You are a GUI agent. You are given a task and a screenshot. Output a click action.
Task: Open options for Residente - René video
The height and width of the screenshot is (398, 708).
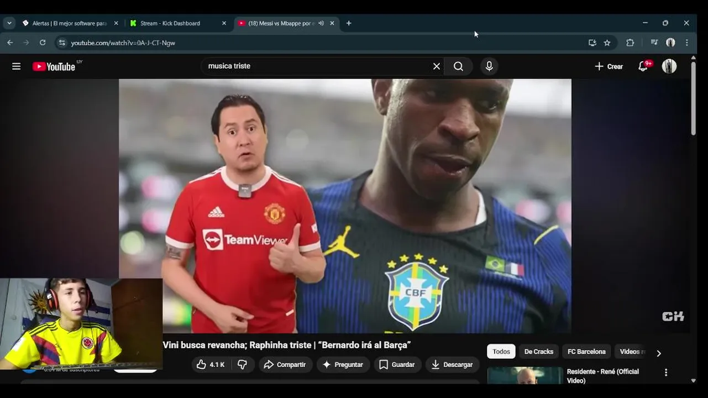(x=666, y=373)
